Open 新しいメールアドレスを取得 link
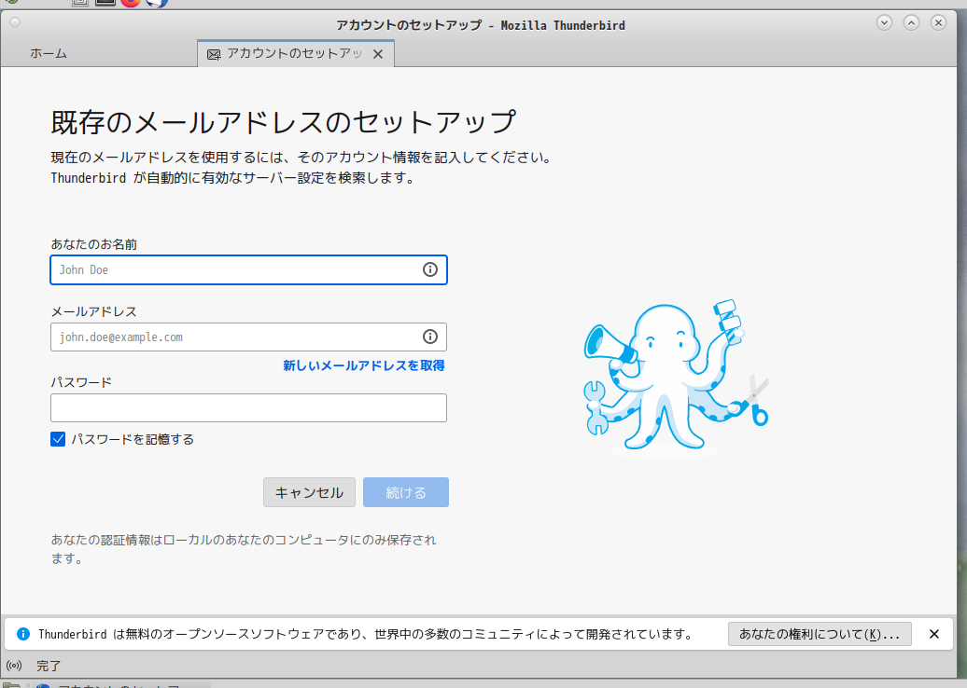967x688 pixels. coord(364,365)
